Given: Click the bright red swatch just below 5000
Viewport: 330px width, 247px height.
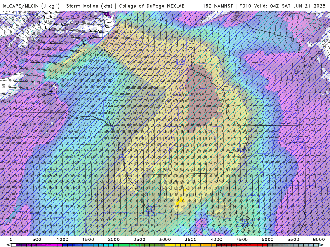Looking at the screenshot, I should point(265,245).
